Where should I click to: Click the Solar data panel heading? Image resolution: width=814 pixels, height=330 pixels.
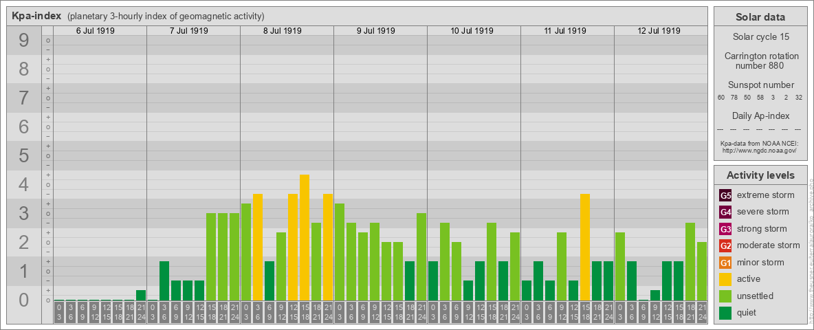[760, 17]
